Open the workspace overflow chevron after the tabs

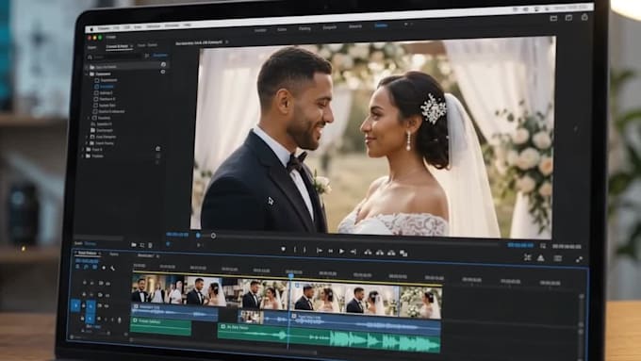406,25
